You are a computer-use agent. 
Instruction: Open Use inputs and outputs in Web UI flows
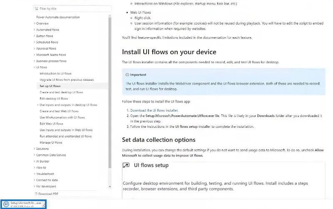point(66,130)
